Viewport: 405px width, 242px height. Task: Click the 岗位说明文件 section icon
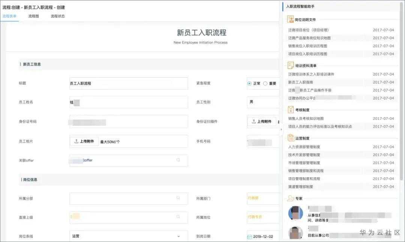coord(291,19)
